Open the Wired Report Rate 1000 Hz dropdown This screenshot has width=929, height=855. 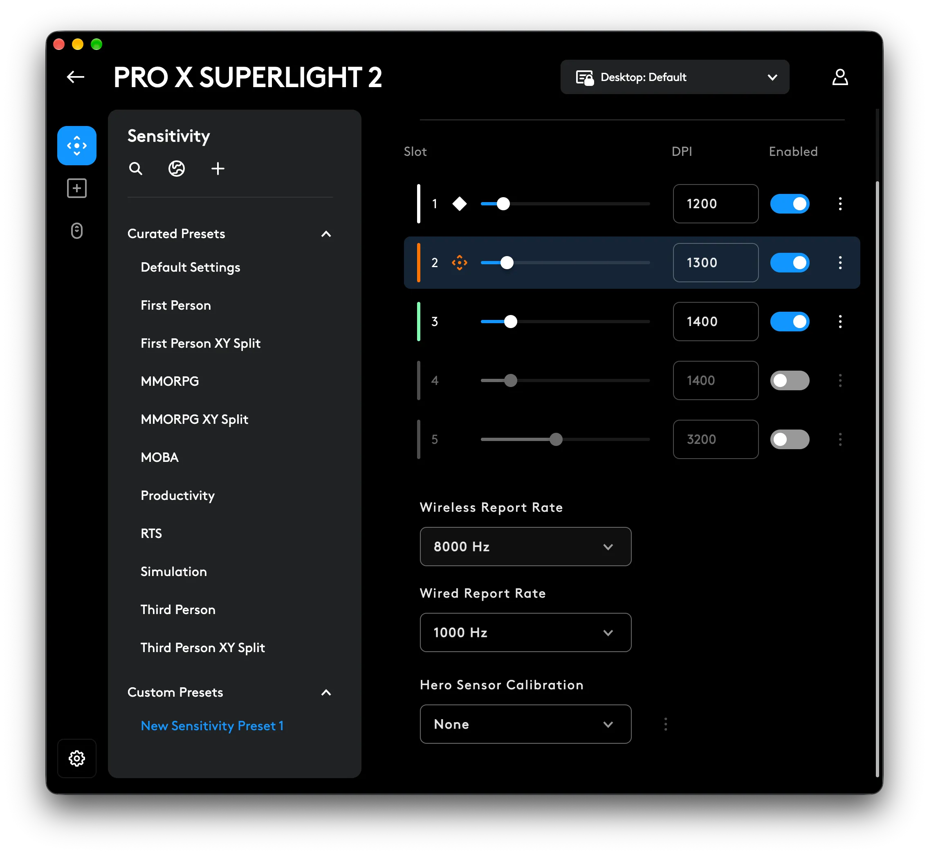pyautogui.click(x=525, y=632)
